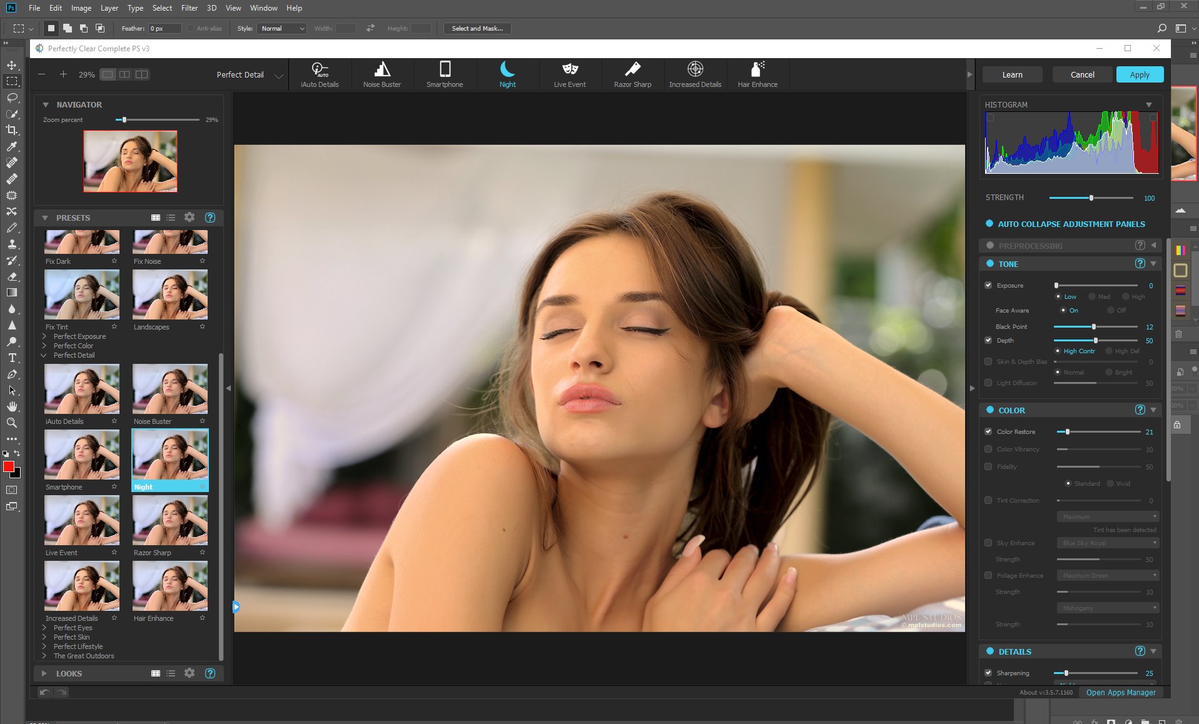This screenshot has width=1199, height=724.
Task: Expand the Perfect Exposure preset group
Action: [x=44, y=336]
